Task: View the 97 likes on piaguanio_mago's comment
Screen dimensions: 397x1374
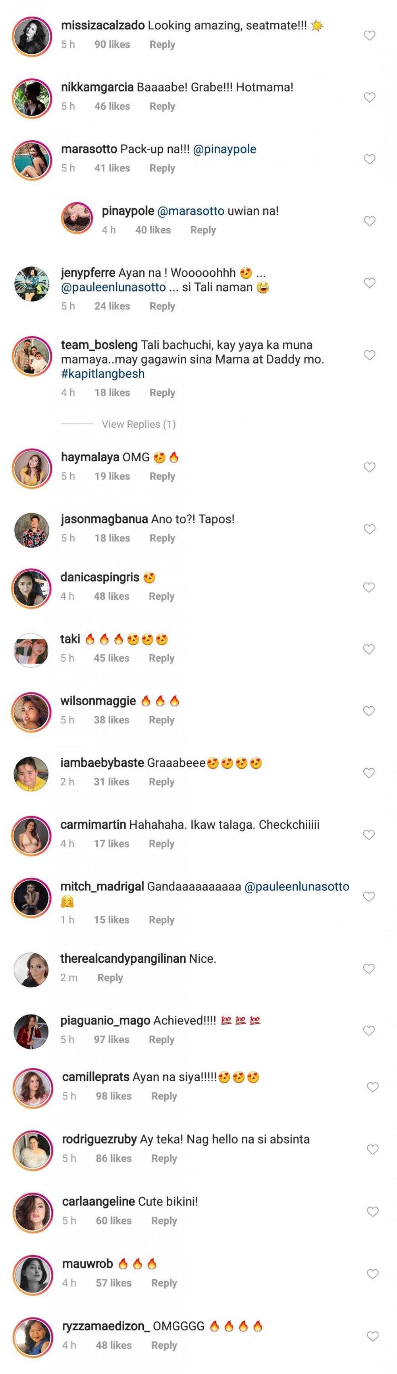Action: pos(111,1040)
